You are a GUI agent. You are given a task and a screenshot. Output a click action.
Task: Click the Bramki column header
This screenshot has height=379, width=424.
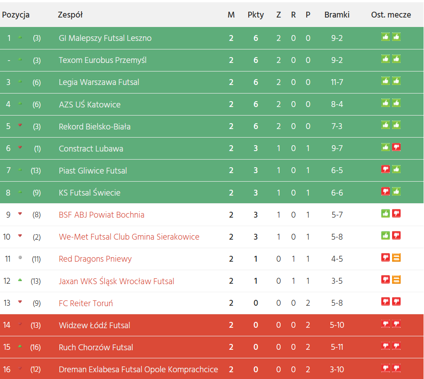point(337,15)
